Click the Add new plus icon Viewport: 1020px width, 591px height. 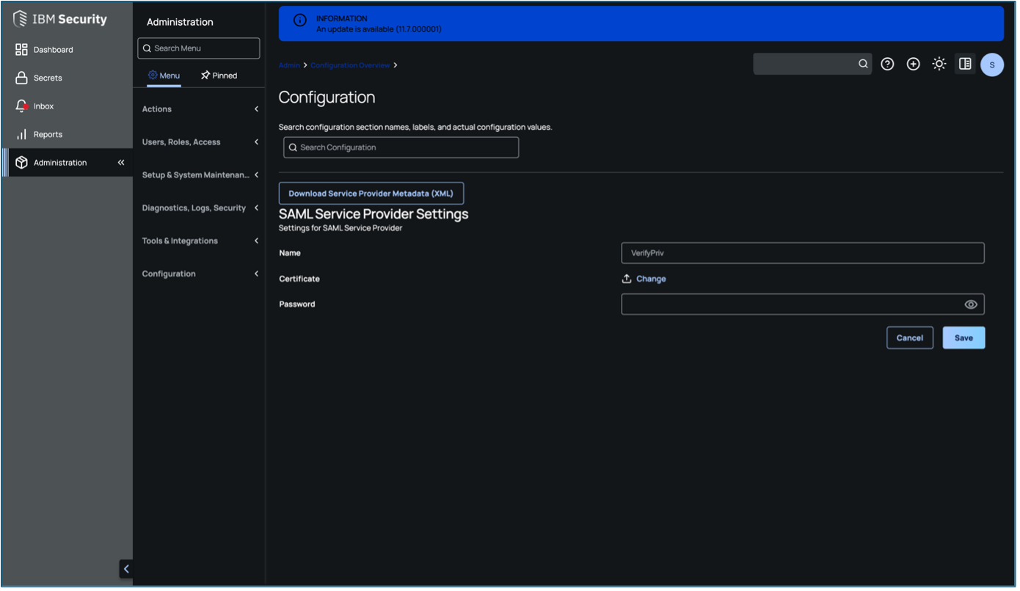pos(913,64)
